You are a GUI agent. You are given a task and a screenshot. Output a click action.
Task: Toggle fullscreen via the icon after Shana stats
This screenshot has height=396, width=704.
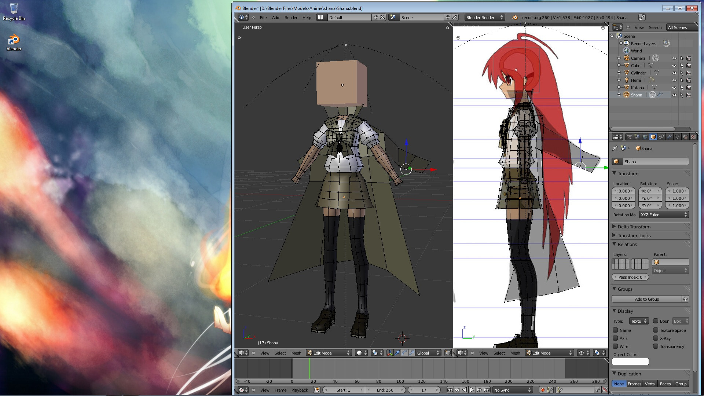pyautogui.click(x=642, y=17)
